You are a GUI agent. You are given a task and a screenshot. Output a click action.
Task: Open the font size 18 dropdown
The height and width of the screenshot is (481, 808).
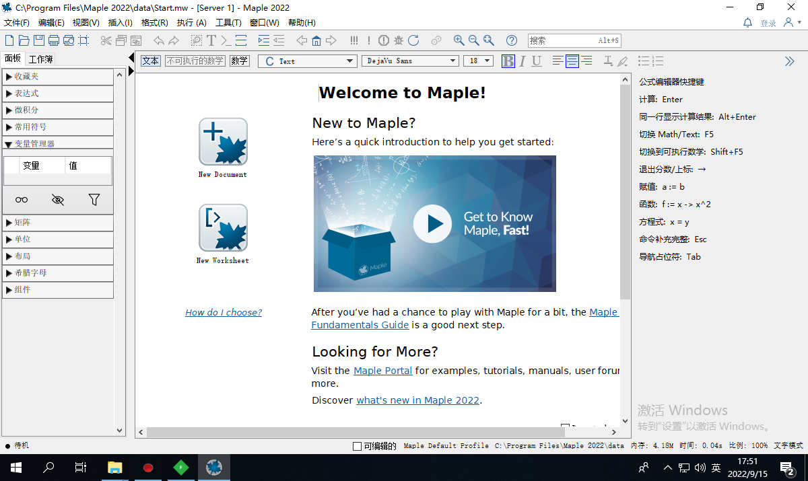[x=478, y=61]
